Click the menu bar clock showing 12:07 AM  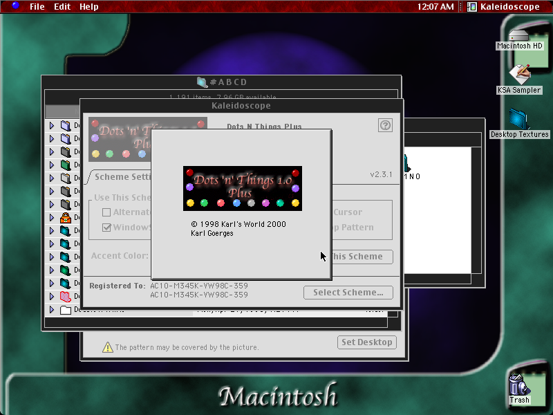click(435, 6)
